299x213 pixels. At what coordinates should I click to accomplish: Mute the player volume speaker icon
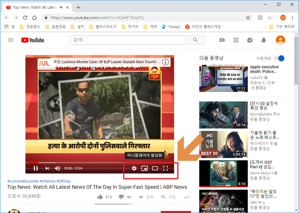(x=57, y=168)
